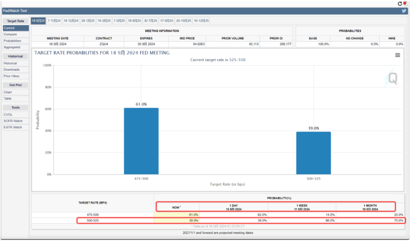Viewport: 411px width, 244px height.
Task: Open the Downloads sidebar item
Action: click(x=16, y=69)
